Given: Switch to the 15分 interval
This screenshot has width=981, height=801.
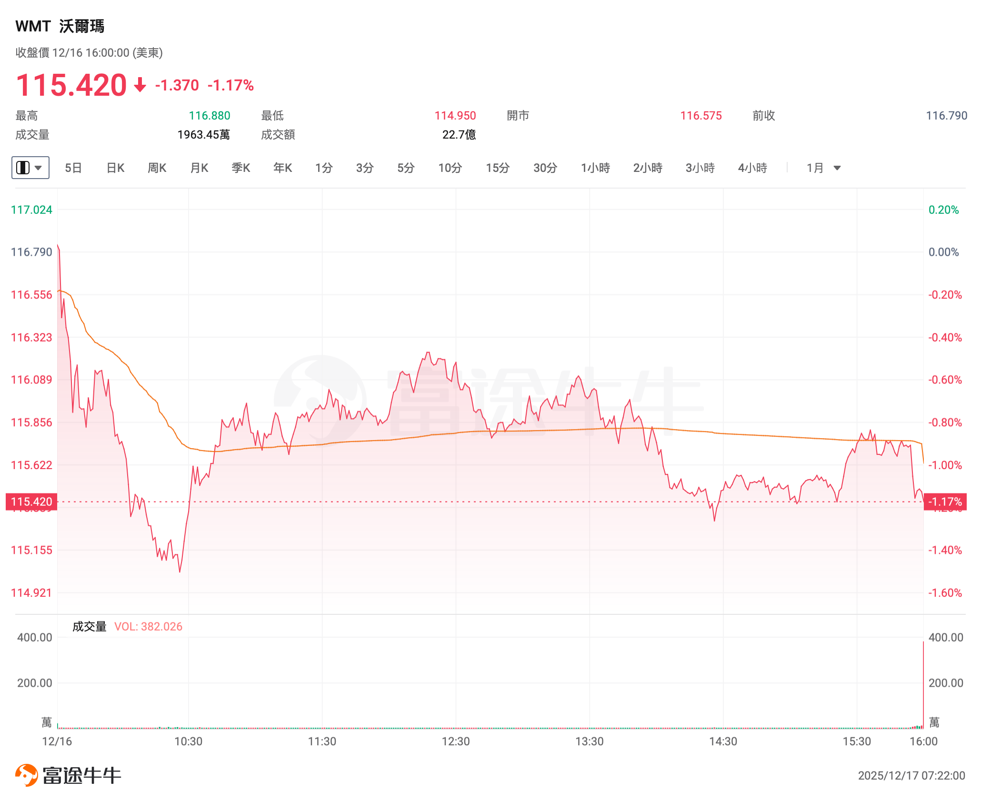Looking at the screenshot, I should point(498,168).
